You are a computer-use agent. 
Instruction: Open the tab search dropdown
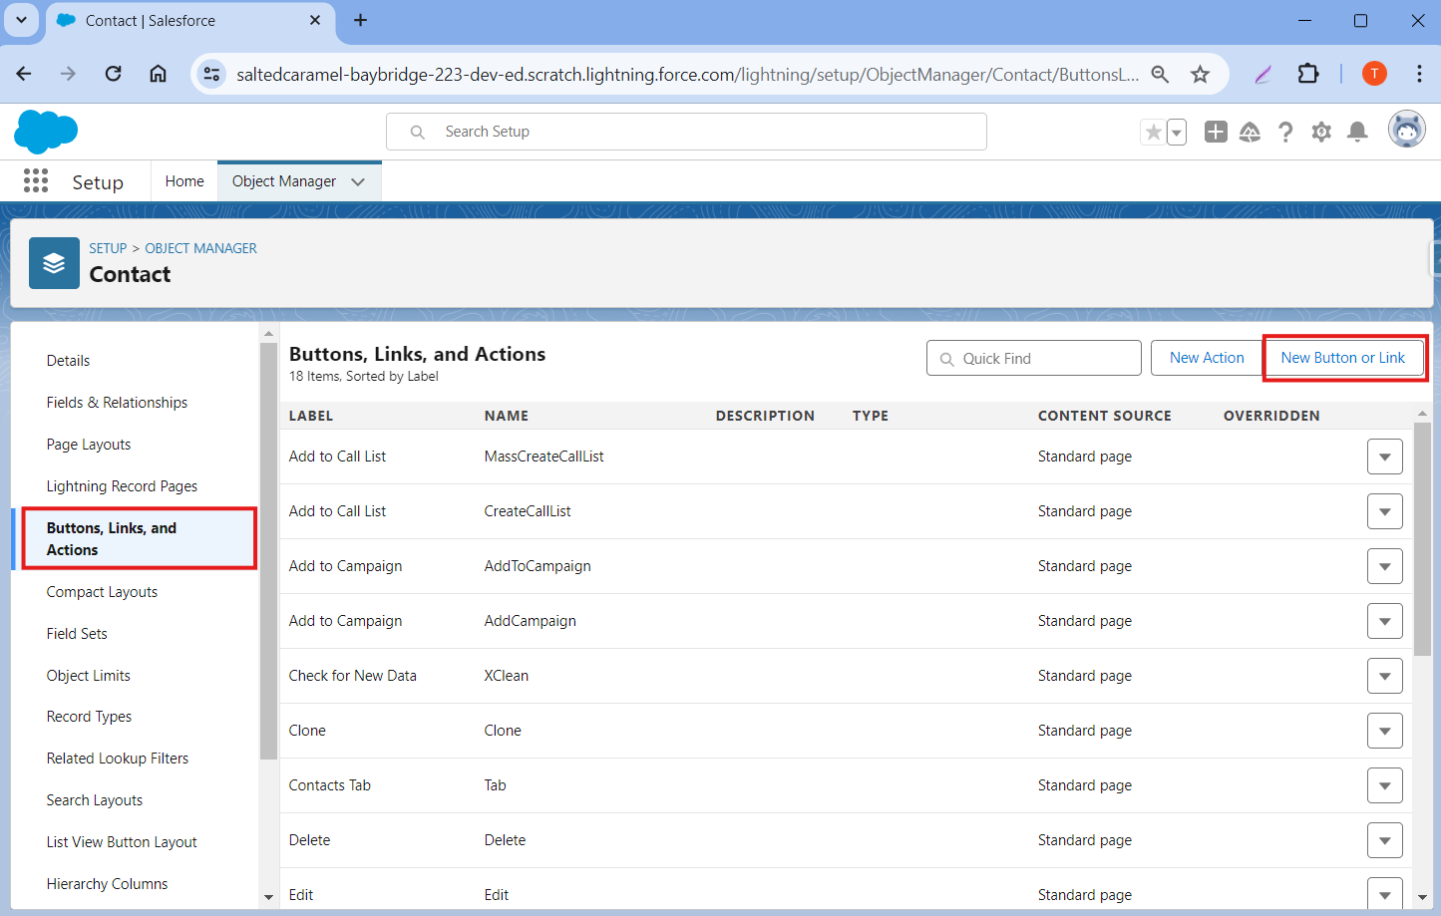21,20
